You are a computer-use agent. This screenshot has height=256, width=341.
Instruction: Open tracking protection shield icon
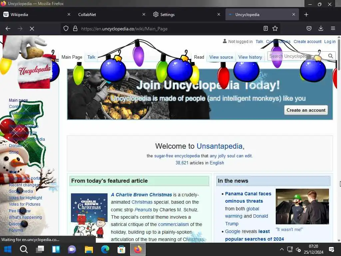pos(66,29)
